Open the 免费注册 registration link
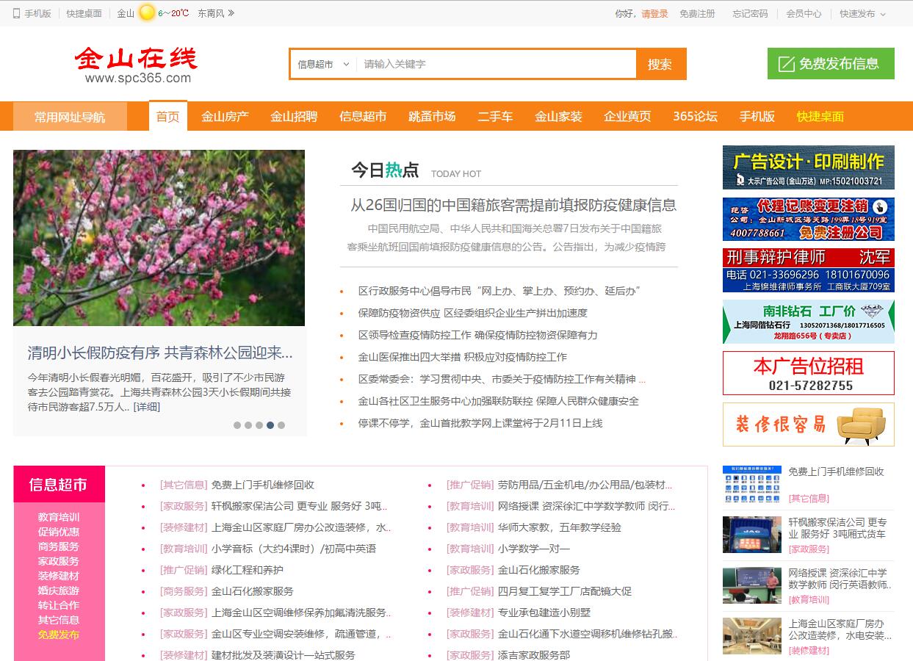Viewport: 913px width, 661px height. (697, 13)
